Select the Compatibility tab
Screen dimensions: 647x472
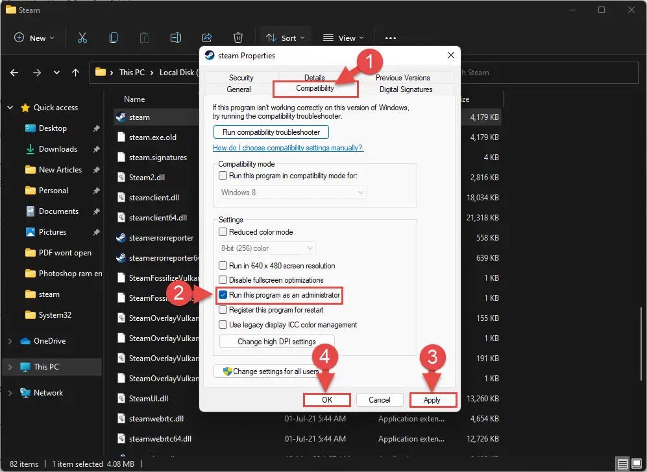point(315,89)
